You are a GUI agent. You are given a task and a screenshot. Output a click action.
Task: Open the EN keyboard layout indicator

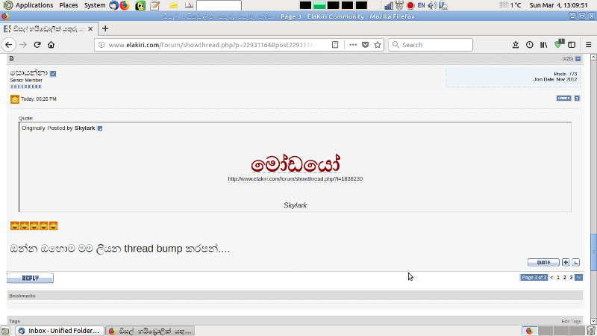(421, 5)
